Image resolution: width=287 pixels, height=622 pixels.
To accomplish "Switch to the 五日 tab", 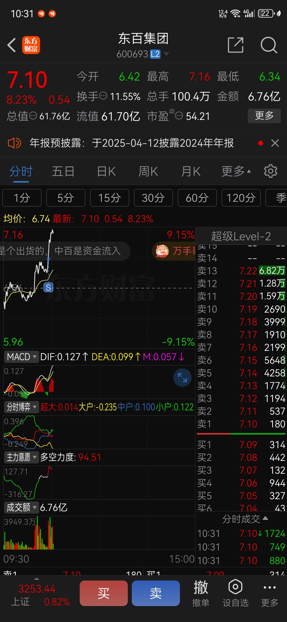I will tap(63, 171).
